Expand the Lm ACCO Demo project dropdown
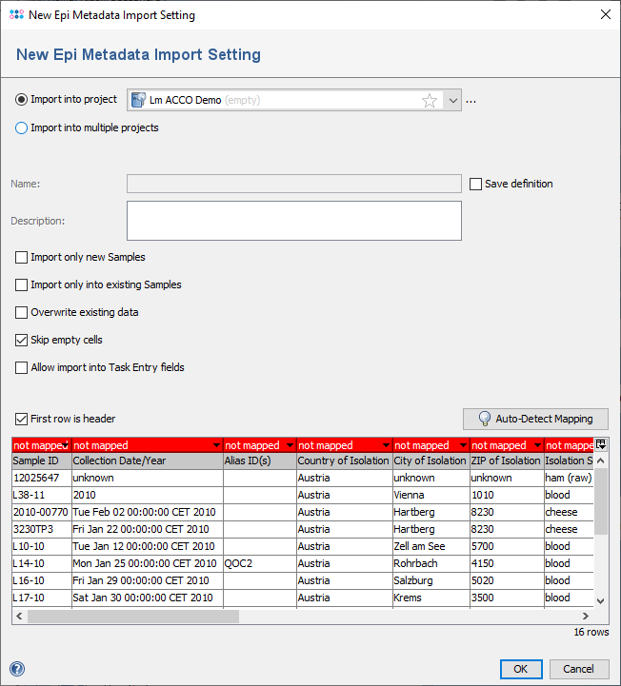The image size is (621, 686). (x=453, y=101)
